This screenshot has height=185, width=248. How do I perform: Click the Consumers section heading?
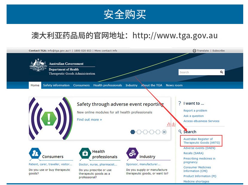point(53,157)
